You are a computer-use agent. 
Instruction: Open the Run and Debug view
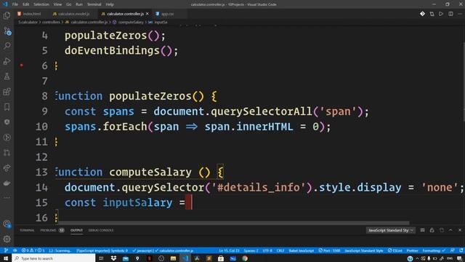click(x=7, y=61)
